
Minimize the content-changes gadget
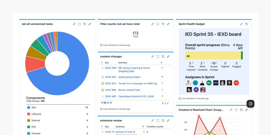[x=153, y=56]
